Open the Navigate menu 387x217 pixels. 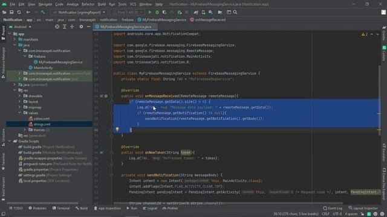click(x=45, y=4)
